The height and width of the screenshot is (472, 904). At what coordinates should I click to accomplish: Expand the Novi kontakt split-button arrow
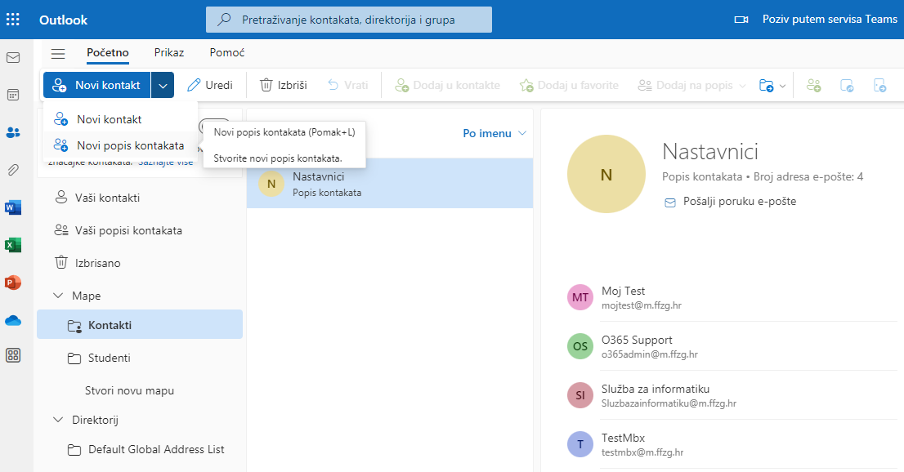[x=163, y=85]
